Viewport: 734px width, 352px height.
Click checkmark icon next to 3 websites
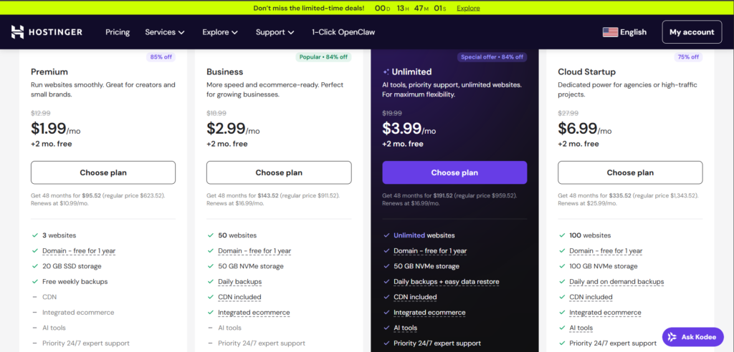[x=35, y=235]
